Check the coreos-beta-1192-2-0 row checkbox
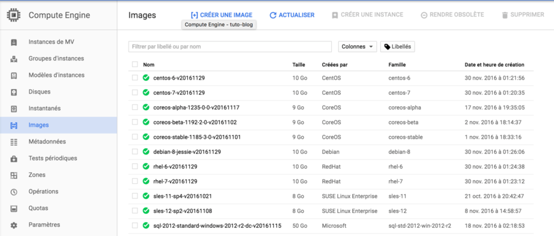The height and width of the screenshot is (236, 554). tap(134, 122)
